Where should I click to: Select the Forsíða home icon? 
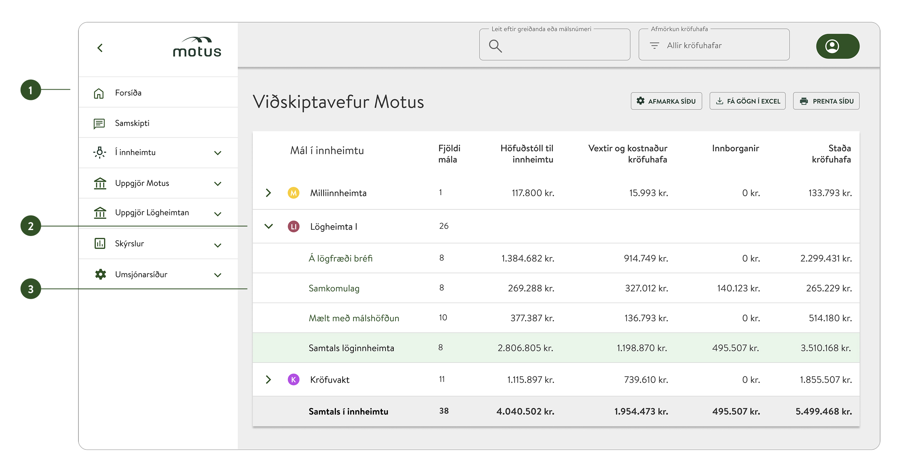coord(100,92)
